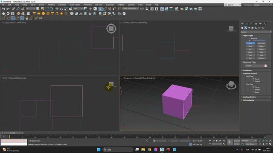The height and width of the screenshot is (153, 273).
Task: Toggle the 3D Snaps button
Action: click(101, 9)
